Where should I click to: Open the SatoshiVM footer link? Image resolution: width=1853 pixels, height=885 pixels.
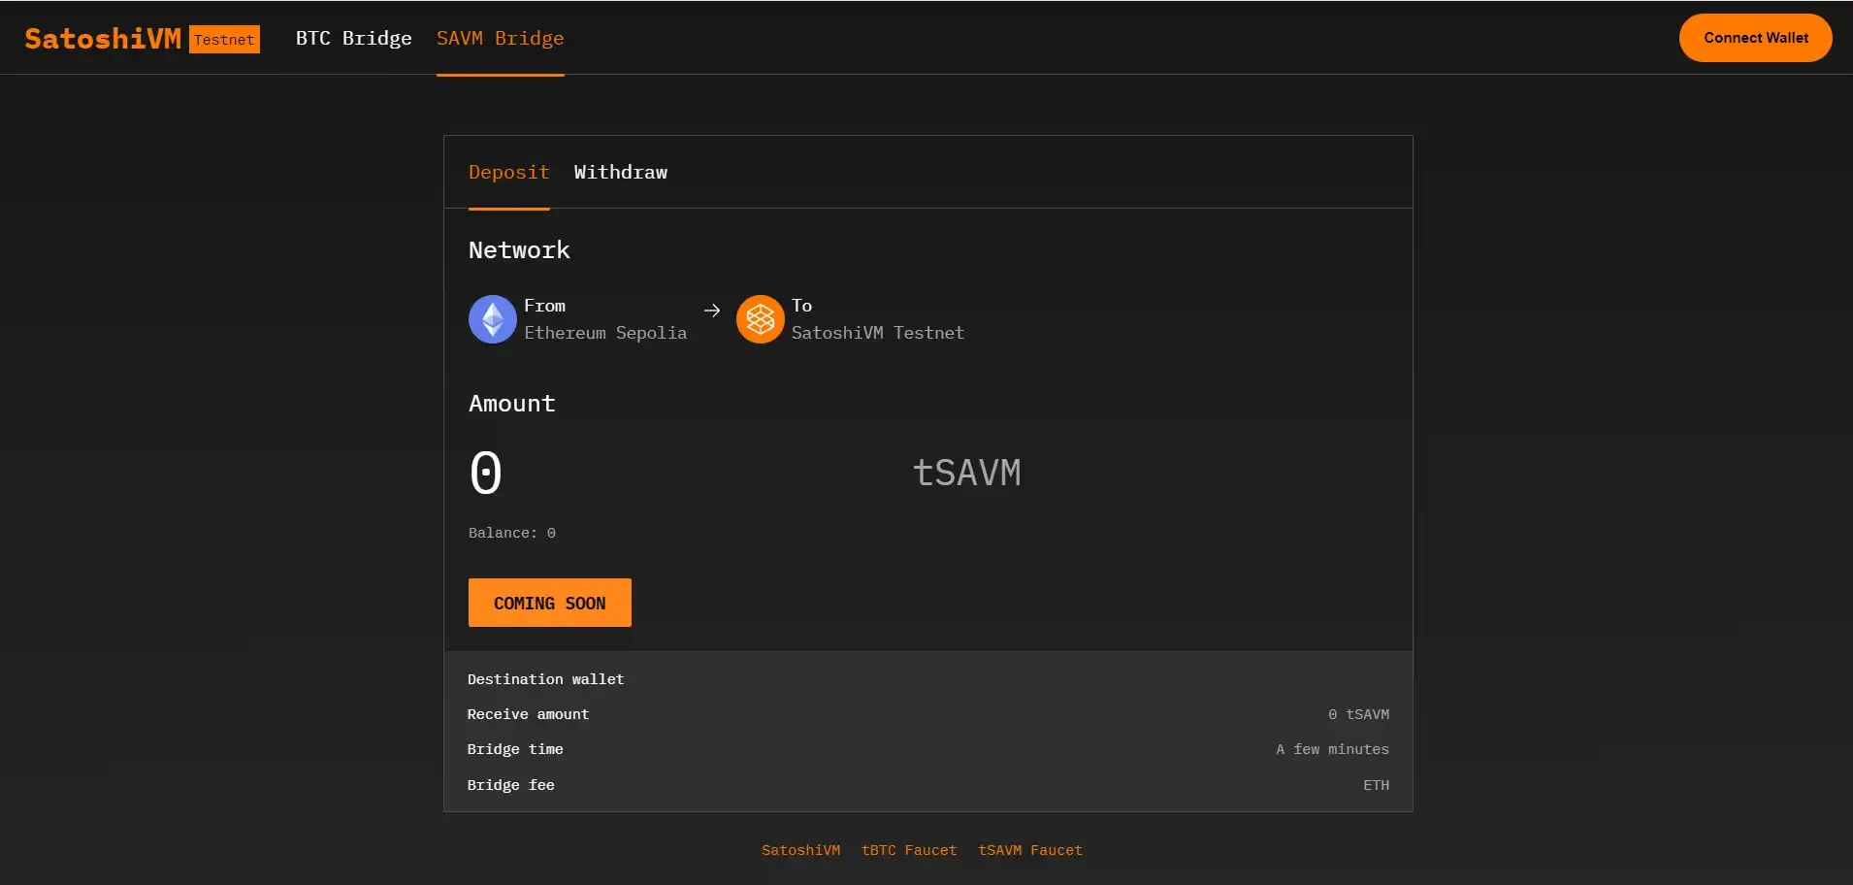tap(800, 850)
